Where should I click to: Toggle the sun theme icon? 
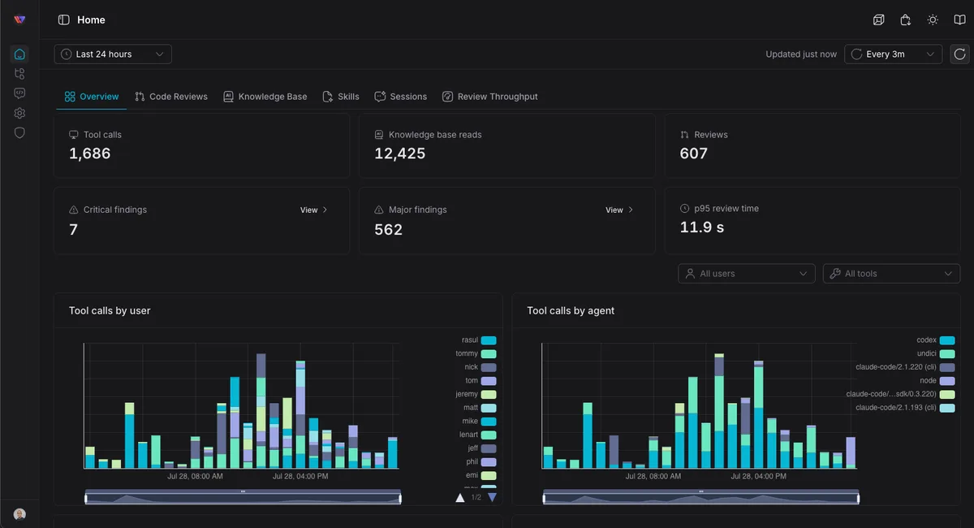933,19
